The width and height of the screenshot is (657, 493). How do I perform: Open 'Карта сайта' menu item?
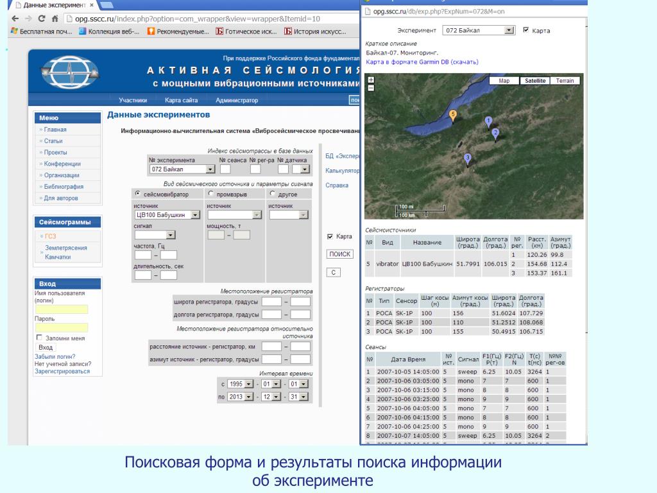[181, 100]
